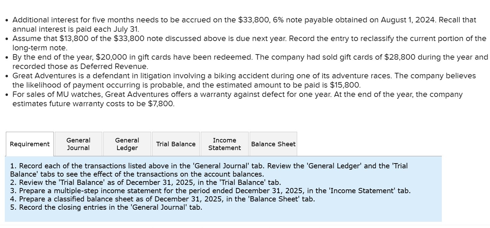The width and height of the screenshot is (490, 228).
Task: Open the Income Statement tab
Action: [224, 143]
